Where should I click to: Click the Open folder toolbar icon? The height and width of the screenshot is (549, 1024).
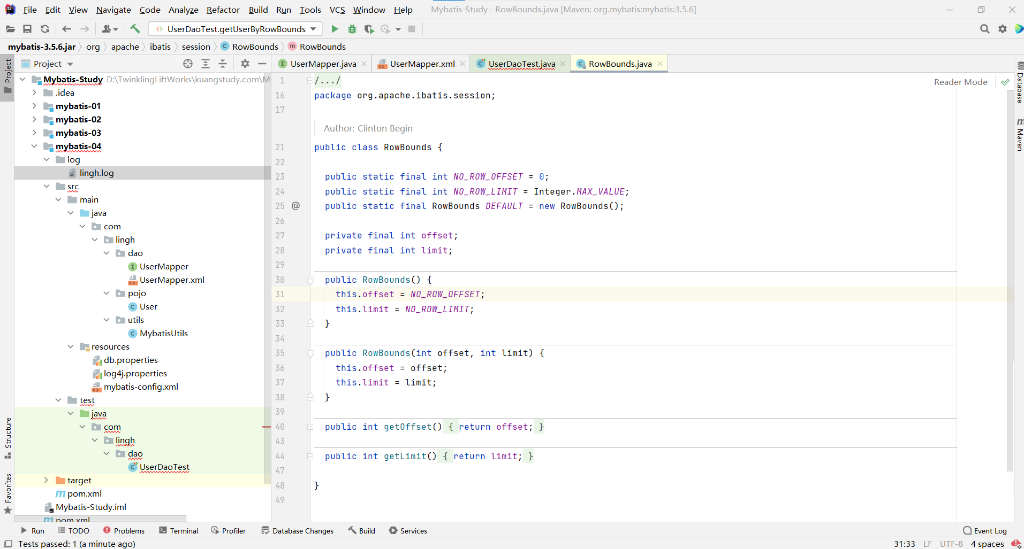10,29
